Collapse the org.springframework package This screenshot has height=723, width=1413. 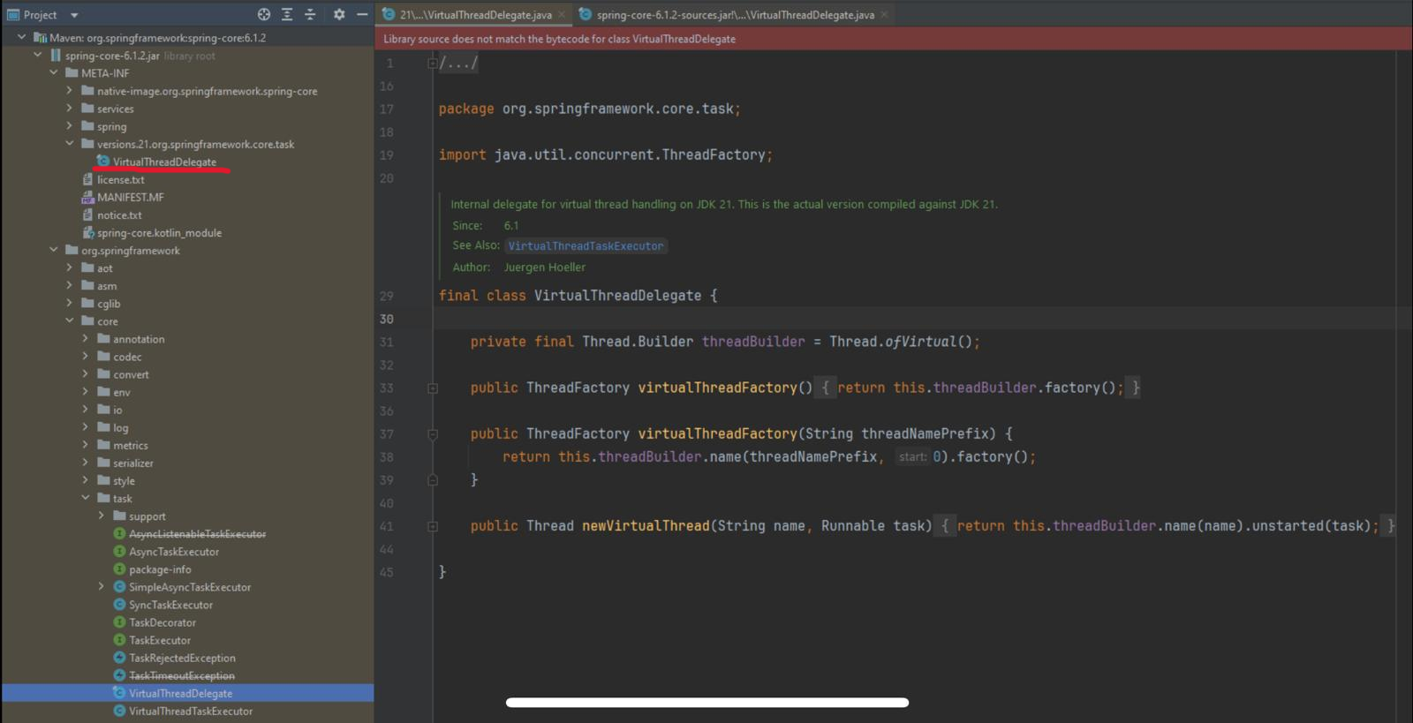point(54,250)
